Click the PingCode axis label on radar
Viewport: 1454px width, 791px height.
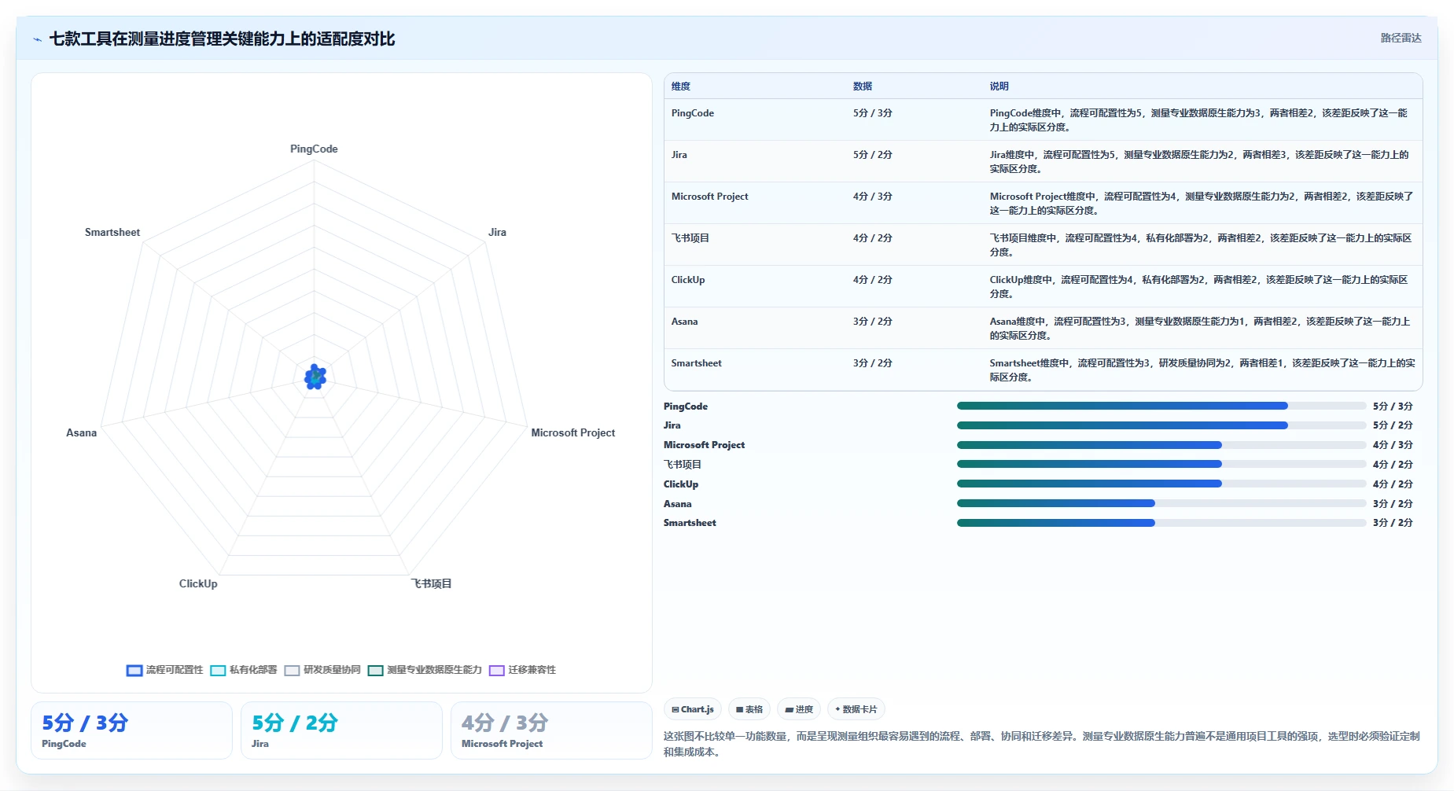click(314, 149)
